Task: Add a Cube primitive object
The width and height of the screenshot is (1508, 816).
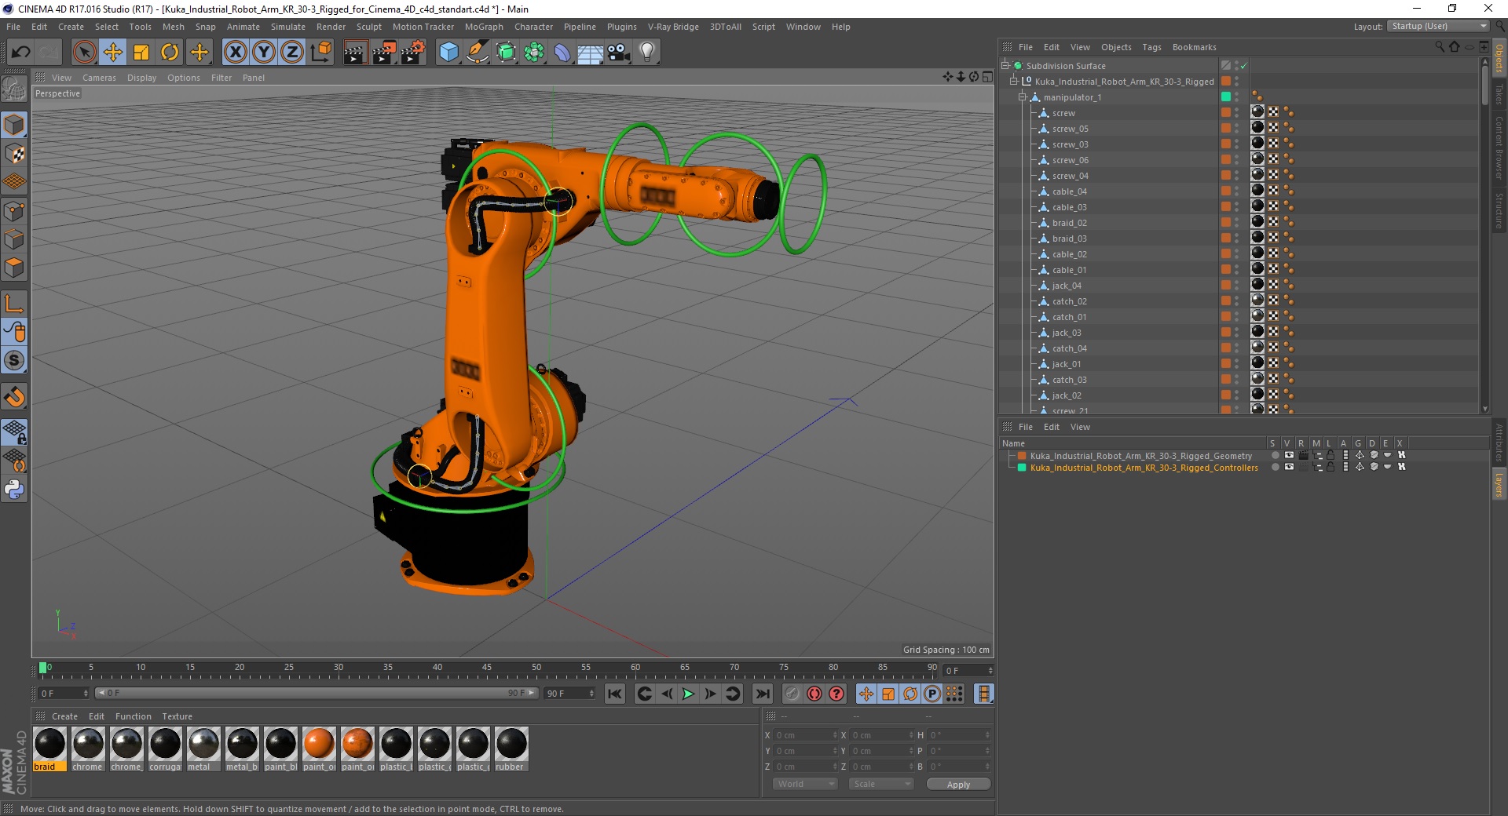Action: 448,53
